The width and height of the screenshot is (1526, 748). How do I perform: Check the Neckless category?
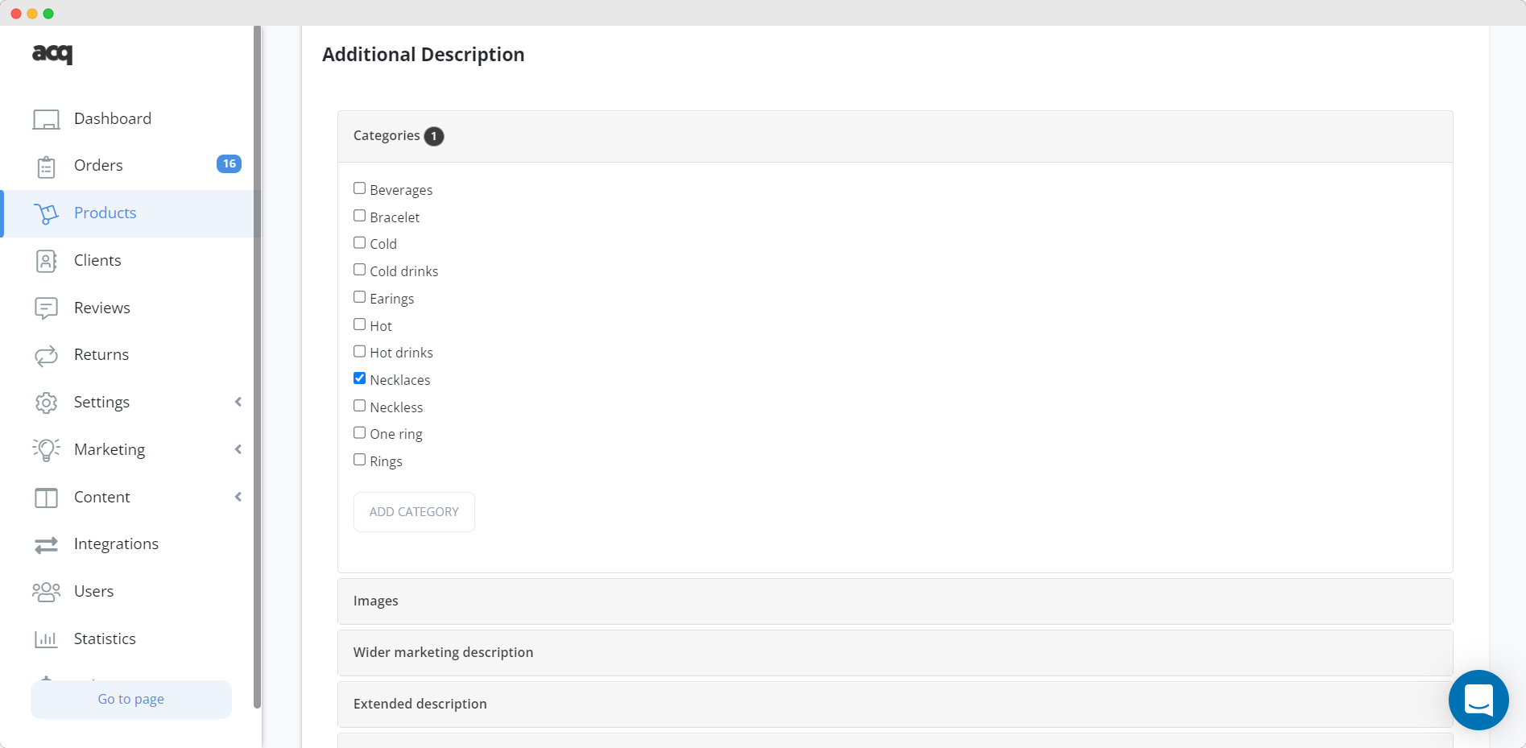[359, 406]
